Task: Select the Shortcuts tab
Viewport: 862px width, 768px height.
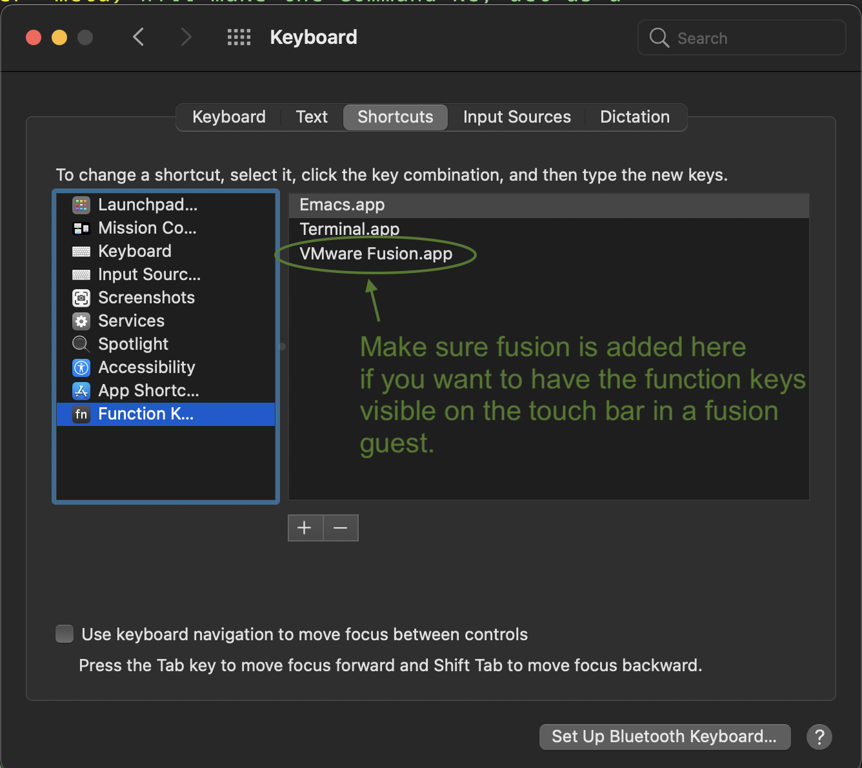Action: (396, 117)
